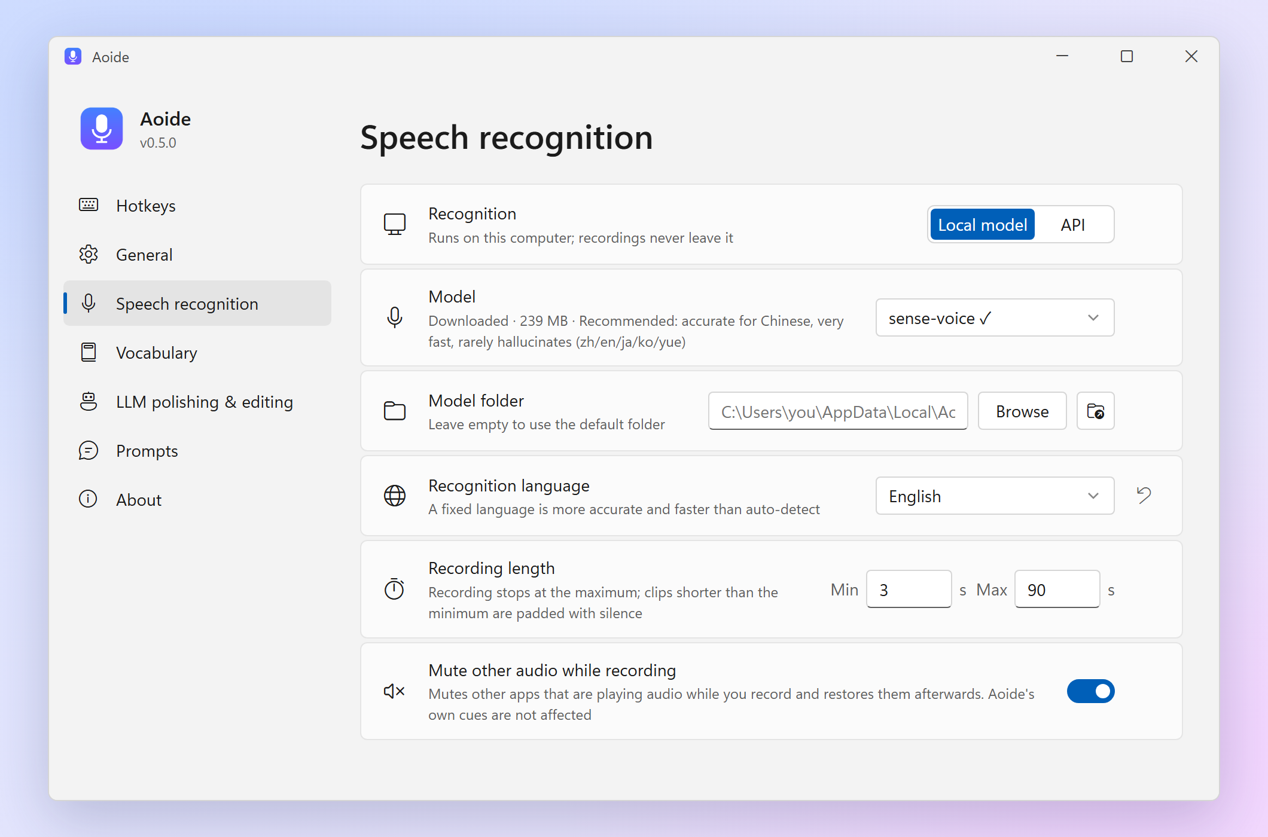
Task: Open the About page
Action: pos(197,499)
